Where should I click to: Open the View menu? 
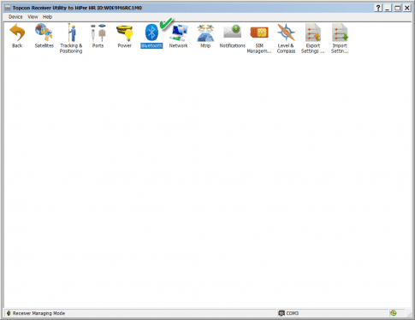tap(33, 17)
